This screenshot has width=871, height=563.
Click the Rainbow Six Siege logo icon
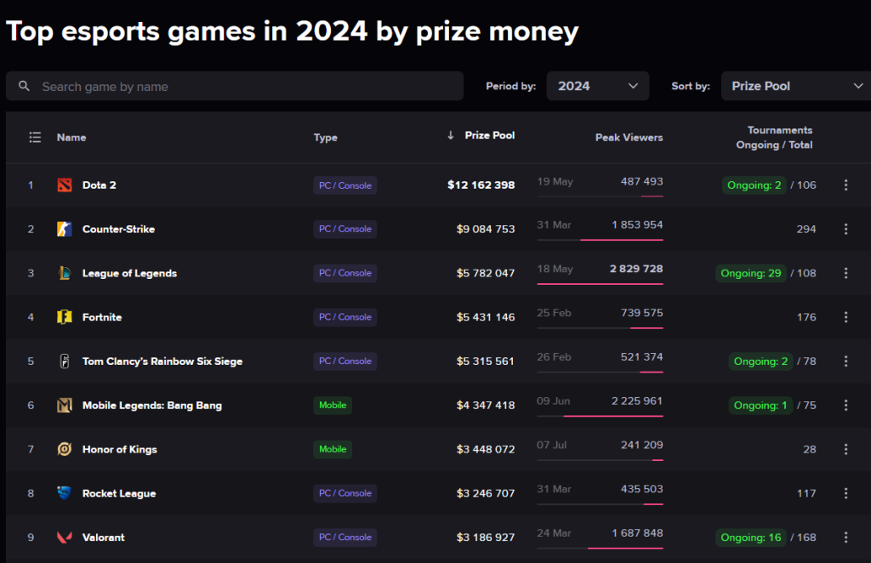(65, 361)
